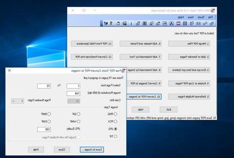Viewport: 234px width, 158px height.
Task: Click the key icon in toolbar
Action: pos(111,23)
